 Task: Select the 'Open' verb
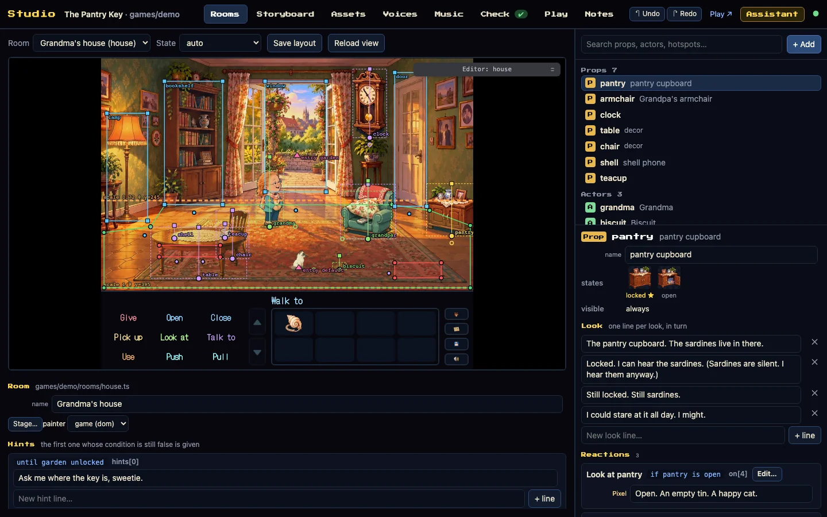[175, 318]
